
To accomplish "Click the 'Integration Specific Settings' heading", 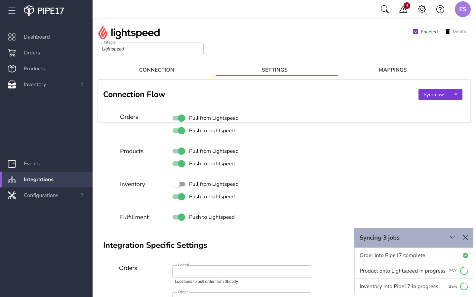I will click(x=155, y=245).
